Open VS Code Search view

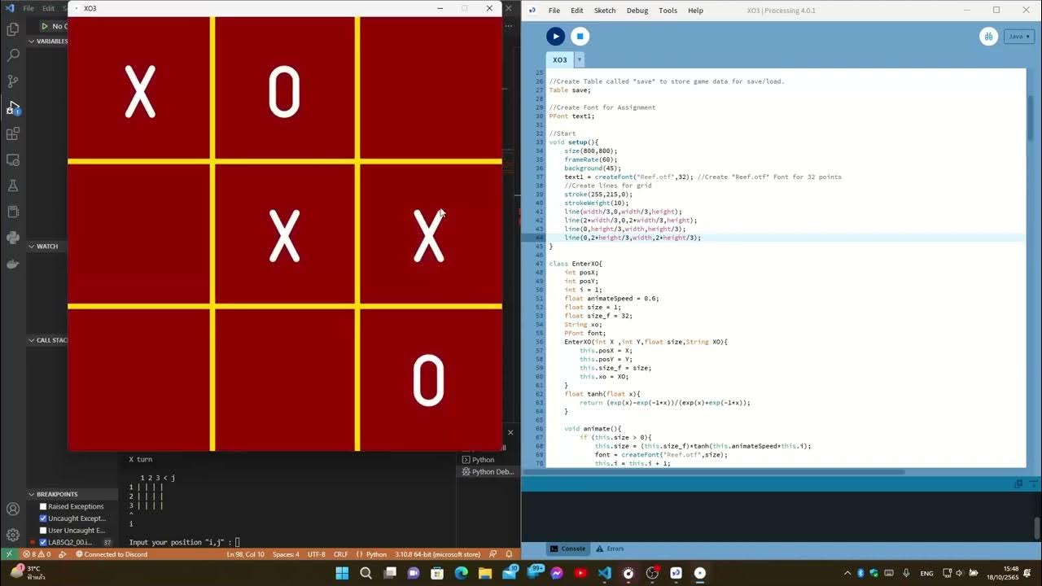tap(12, 55)
